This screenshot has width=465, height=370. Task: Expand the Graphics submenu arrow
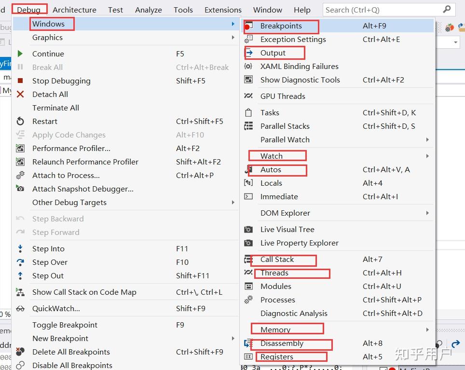tap(233, 37)
